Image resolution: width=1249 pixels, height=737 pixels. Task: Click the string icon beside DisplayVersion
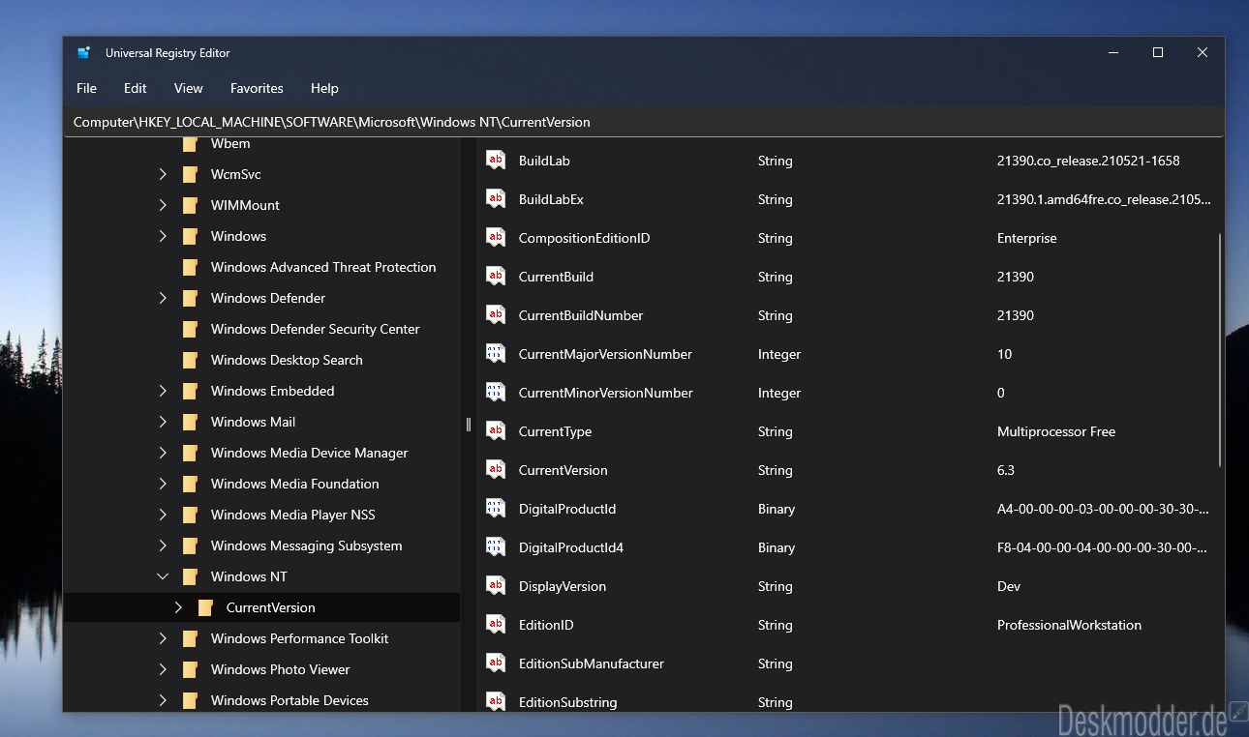tap(496, 586)
